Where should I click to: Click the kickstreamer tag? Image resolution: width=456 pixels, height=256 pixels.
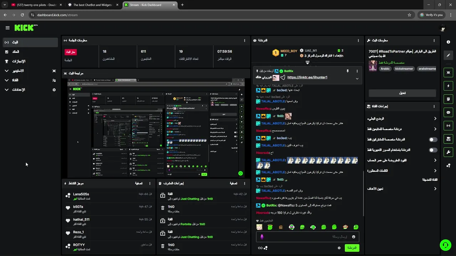(404, 69)
